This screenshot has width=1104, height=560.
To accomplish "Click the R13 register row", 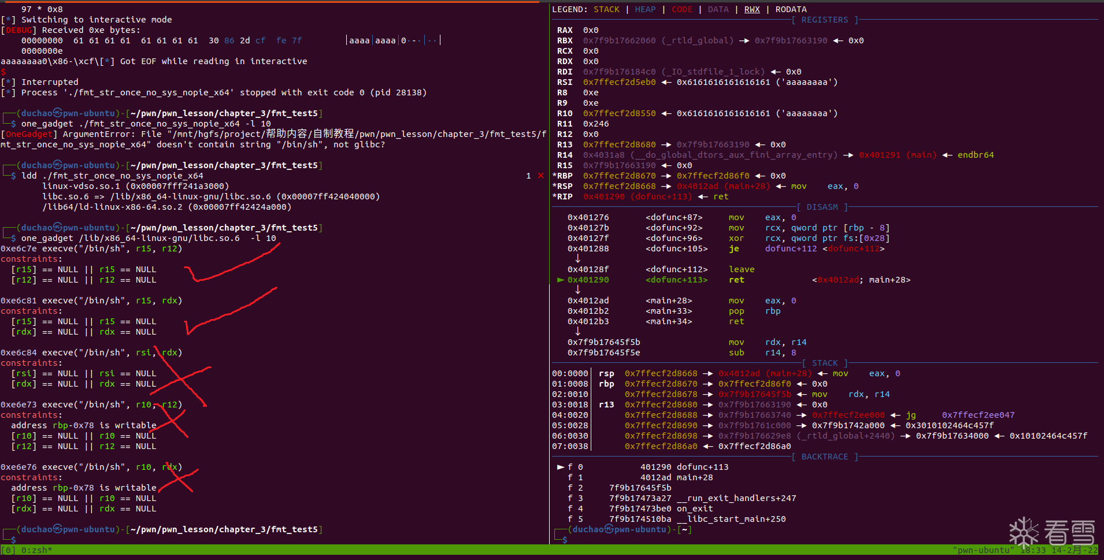I will [x=671, y=144].
